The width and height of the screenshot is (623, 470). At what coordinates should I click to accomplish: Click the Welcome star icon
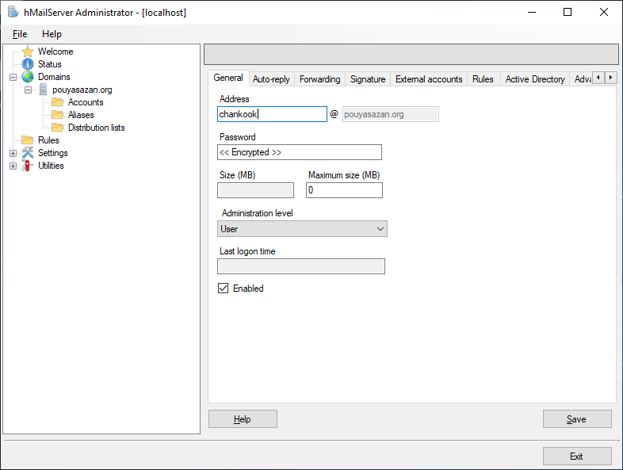(x=28, y=52)
